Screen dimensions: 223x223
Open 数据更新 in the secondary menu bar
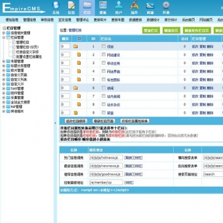pos(136,20)
